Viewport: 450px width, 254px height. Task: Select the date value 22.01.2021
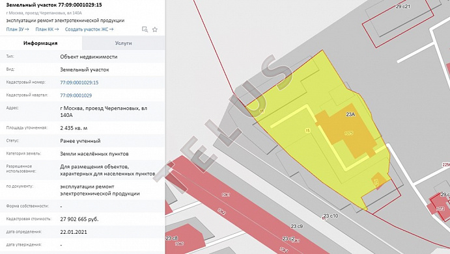[74, 232]
